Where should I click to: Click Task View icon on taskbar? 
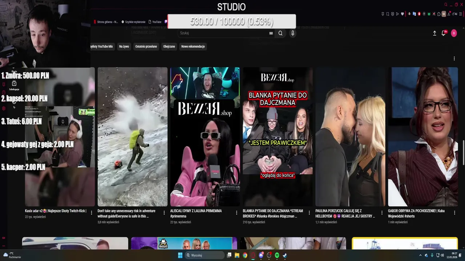(229, 255)
